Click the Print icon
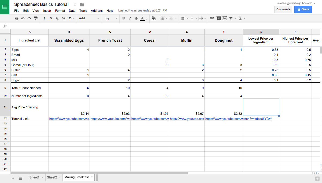 point(16,18)
